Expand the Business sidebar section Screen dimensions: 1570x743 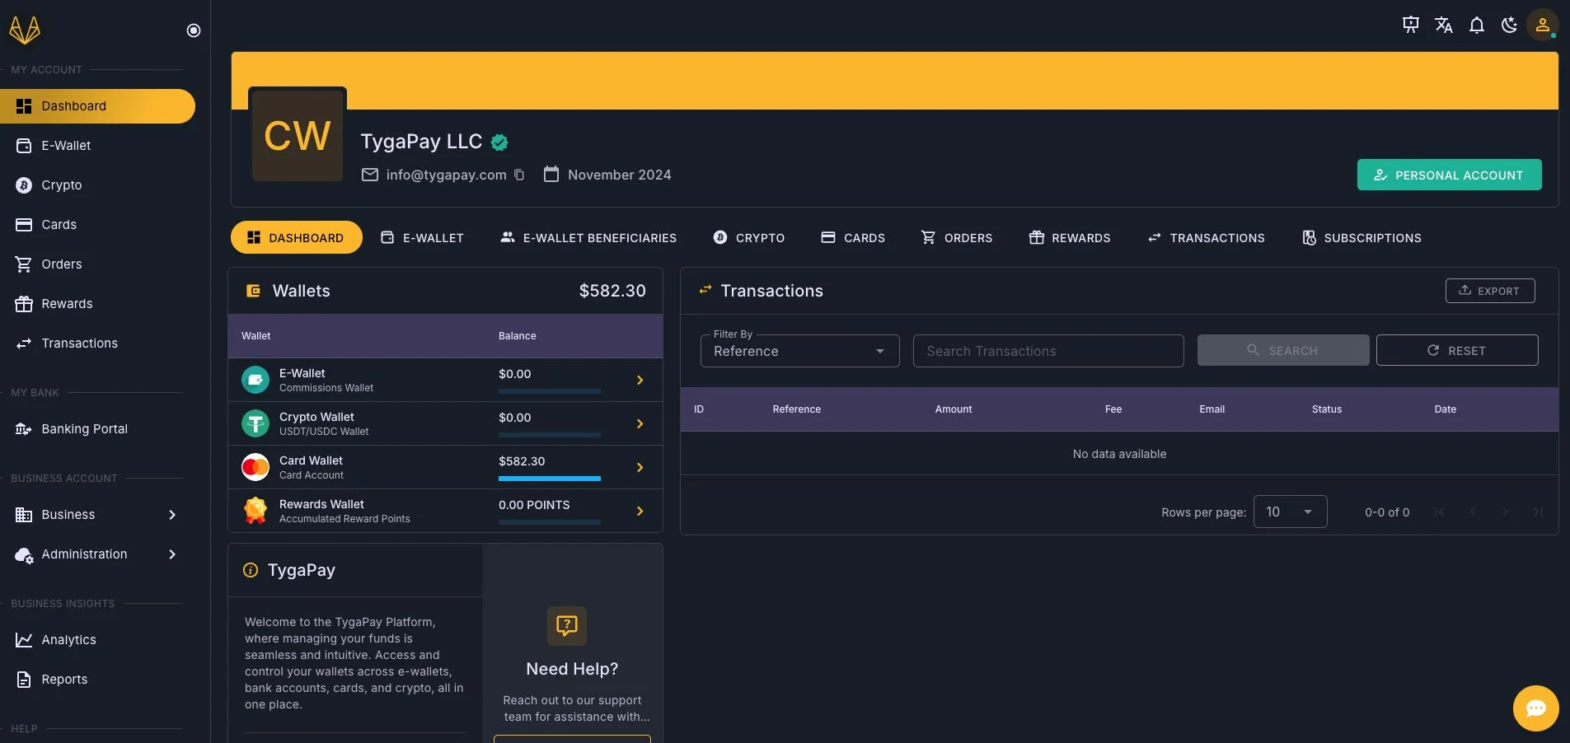coord(97,515)
